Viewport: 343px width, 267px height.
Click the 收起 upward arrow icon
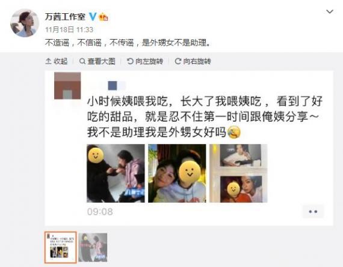tap(48, 61)
